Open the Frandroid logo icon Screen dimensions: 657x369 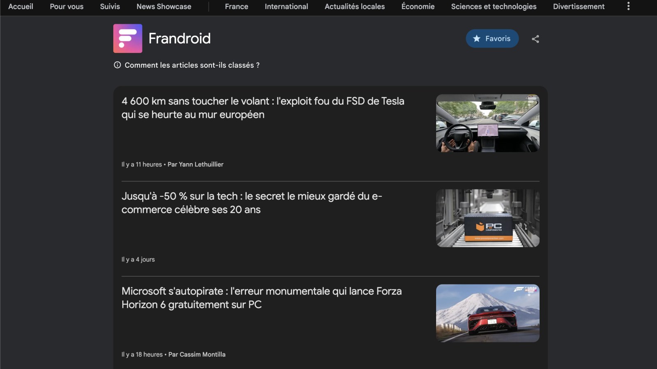pyautogui.click(x=128, y=39)
